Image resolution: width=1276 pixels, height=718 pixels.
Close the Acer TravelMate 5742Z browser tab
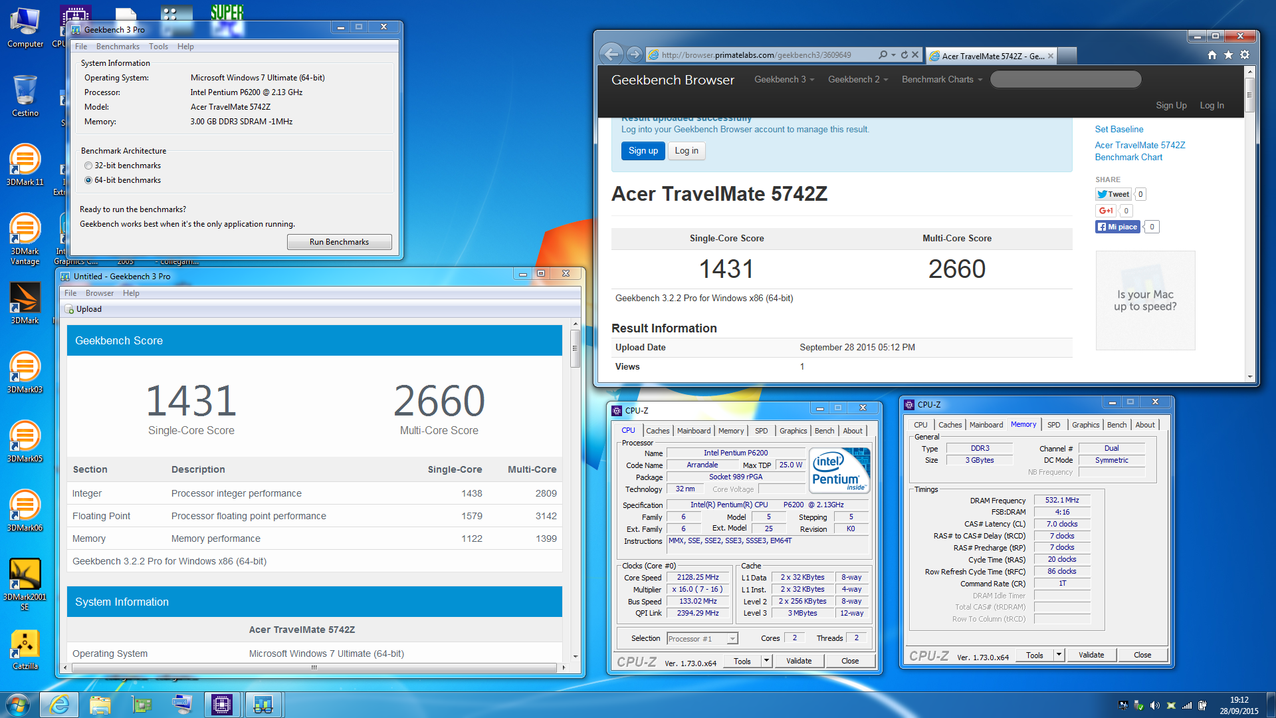[1051, 56]
